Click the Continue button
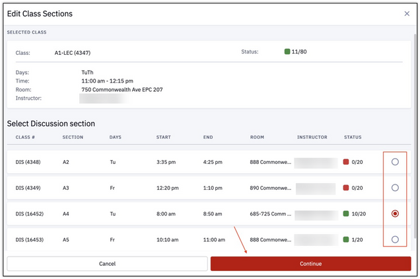The image size is (420, 279). tap(310, 264)
